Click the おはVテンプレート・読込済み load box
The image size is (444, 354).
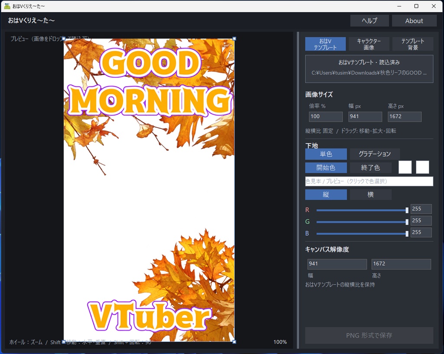coord(369,69)
